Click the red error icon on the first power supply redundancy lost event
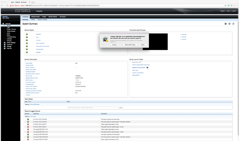 pyautogui.click(x=28, y=124)
